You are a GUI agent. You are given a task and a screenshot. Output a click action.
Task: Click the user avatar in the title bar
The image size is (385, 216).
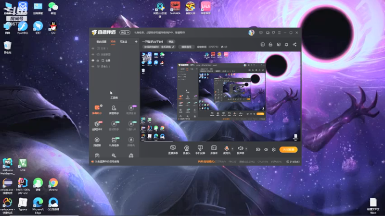251,33
